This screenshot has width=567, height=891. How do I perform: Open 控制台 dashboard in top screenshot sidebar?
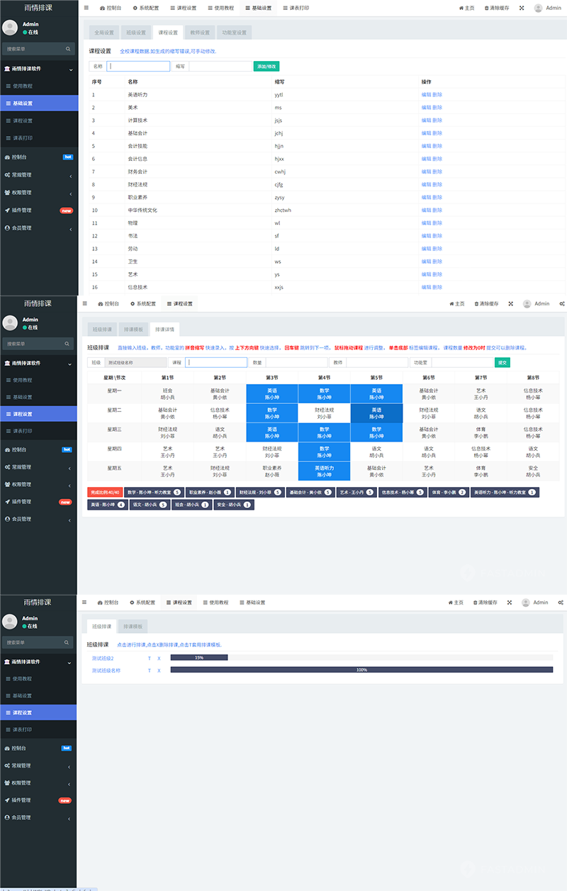(x=38, y=157)
